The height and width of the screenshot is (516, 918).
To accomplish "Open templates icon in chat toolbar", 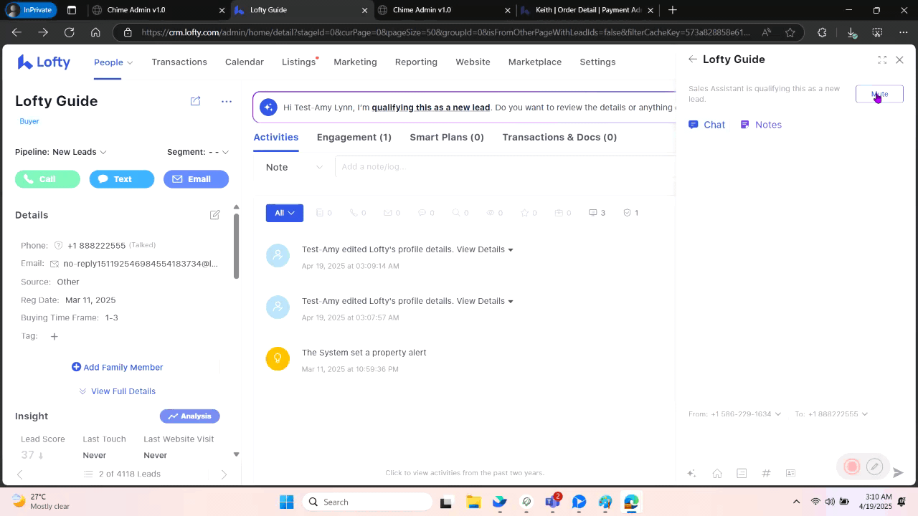I will pyautogui.click(x=742, y=473).
